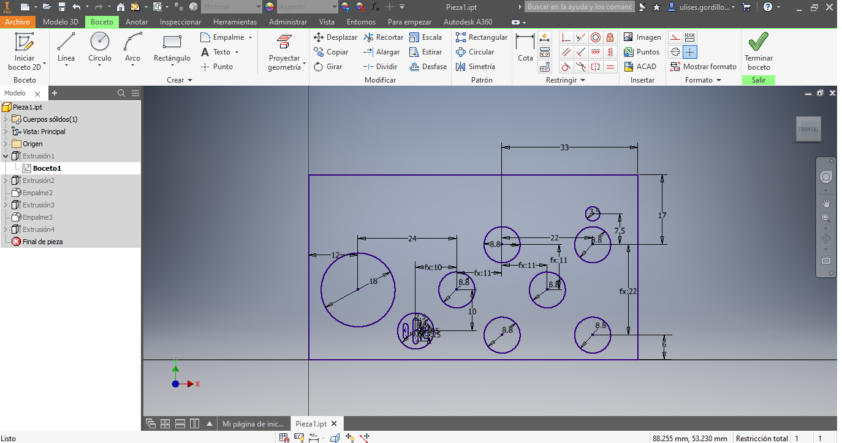Save the document from quick access toolbar

click(62, 7)
